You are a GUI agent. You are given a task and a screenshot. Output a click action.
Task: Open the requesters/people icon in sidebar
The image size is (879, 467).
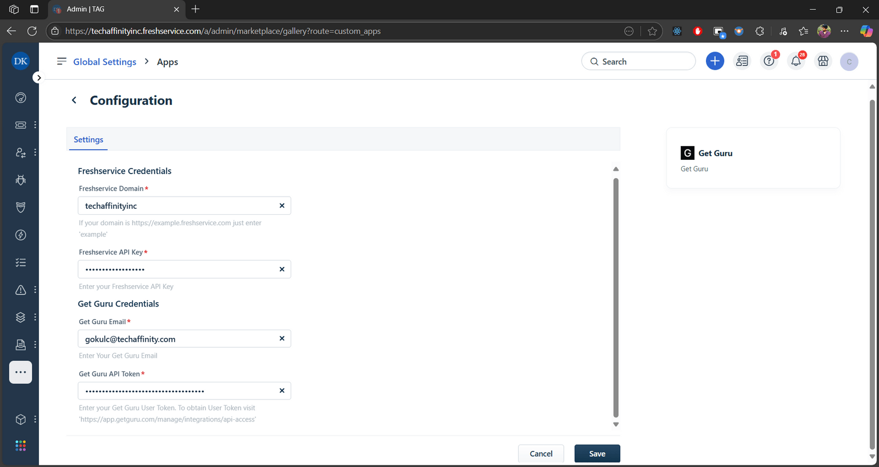(x=20, y=152)
